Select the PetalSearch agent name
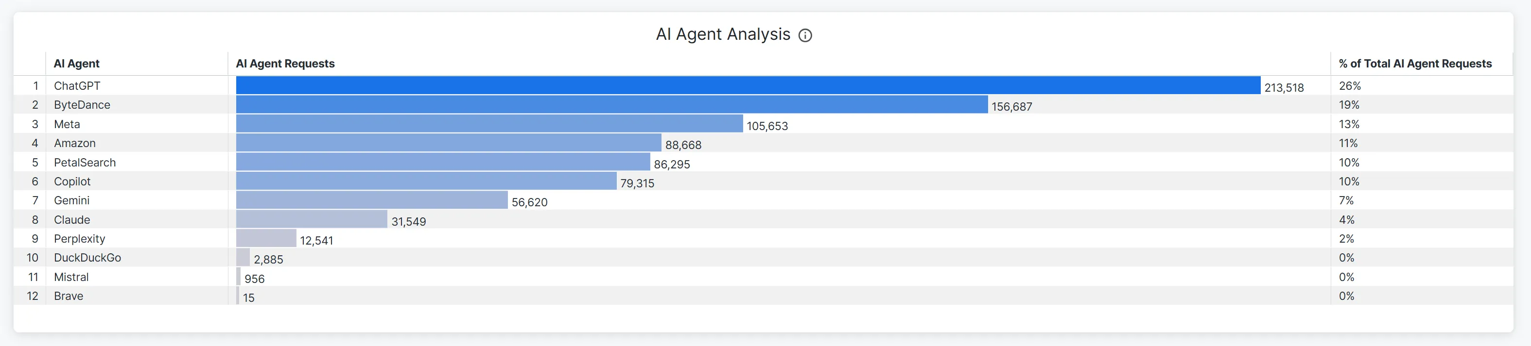This screenshot has width=1531, height=346. 85,162
